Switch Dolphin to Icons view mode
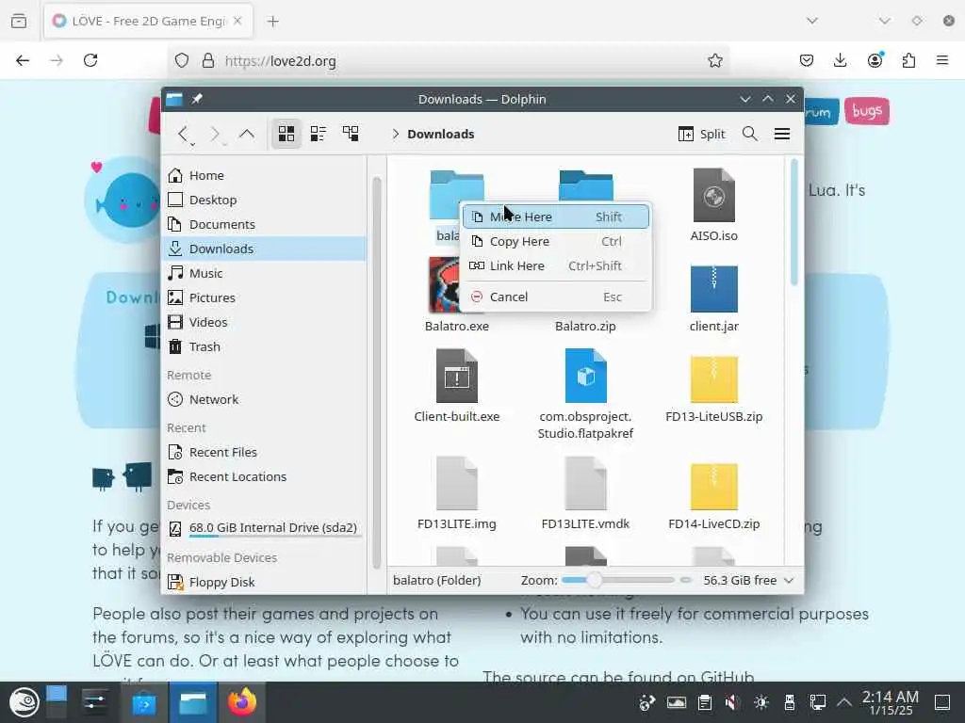 coord(286,134)
